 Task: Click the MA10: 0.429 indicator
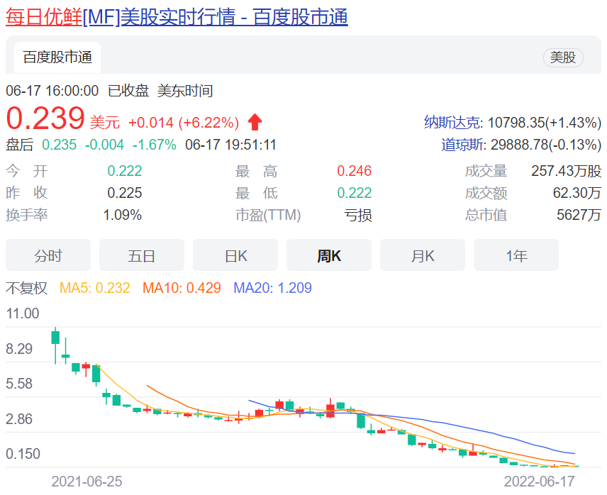coord(182,288)
